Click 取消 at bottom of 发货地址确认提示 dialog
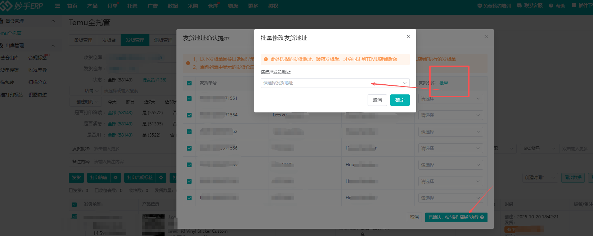Viewport: 593px width, 236px height. 414,217
